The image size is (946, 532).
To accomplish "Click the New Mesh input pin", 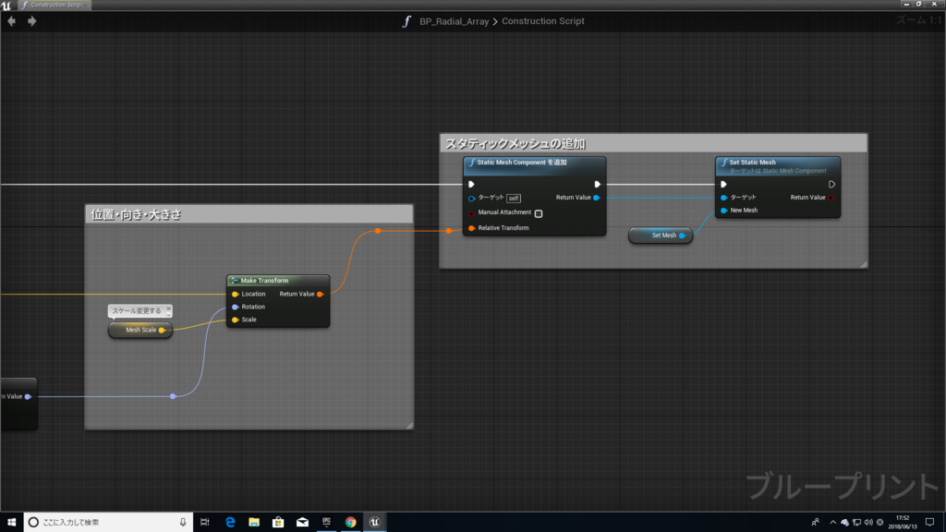I will pyautogui.click(x=723, y=211).
